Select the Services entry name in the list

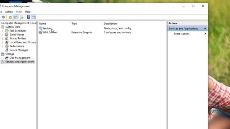47,28
